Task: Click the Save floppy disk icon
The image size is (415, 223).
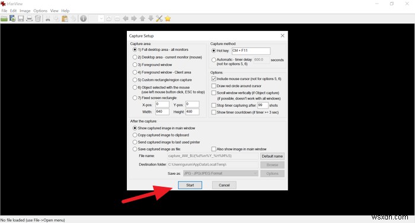Action: [21, 18]
